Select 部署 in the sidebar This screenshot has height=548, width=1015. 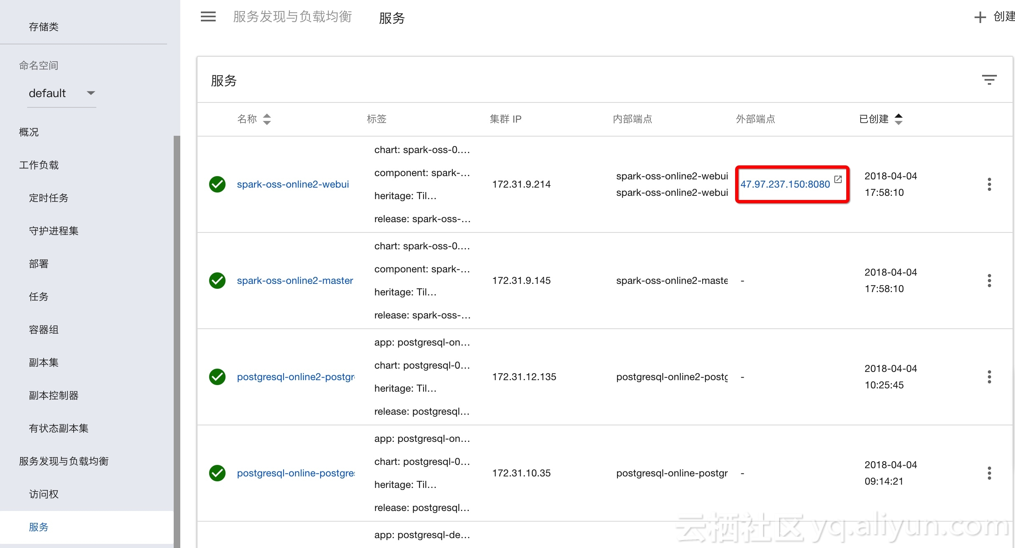39,264
